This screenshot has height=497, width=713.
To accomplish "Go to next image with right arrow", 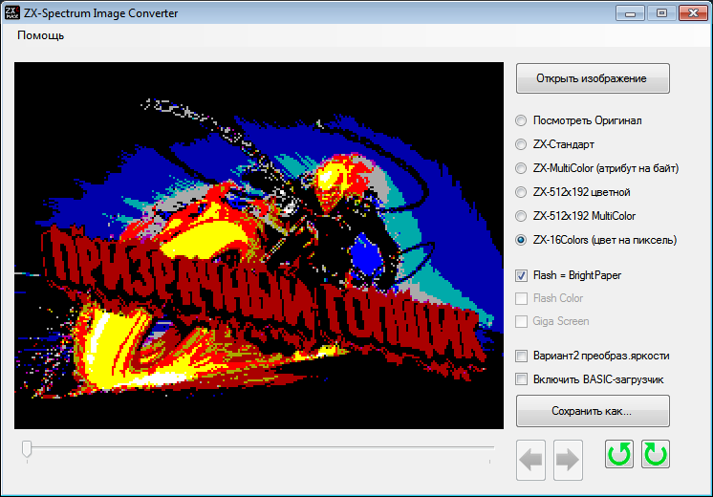I will pyautogui.click(x=568, y=460).
